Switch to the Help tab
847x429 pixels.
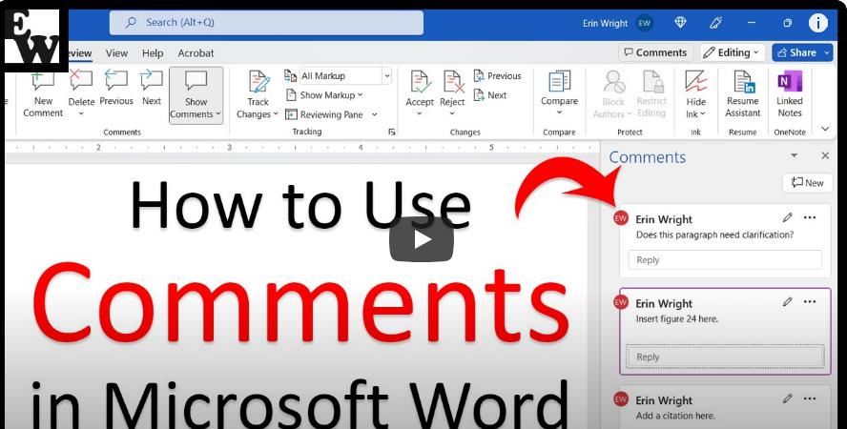tap(153, 52)
